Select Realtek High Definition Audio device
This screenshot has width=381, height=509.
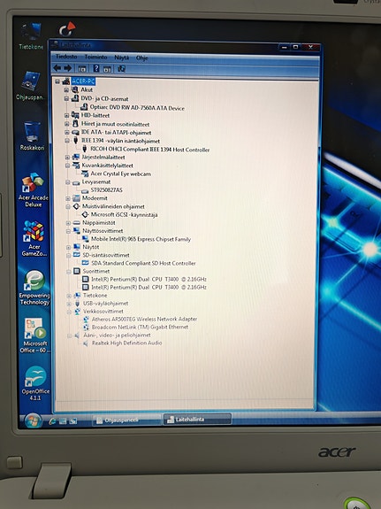click(x=126, y=343)
